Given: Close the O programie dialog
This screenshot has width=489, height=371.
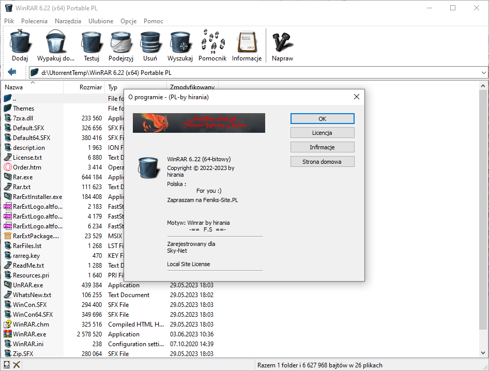Looking at the screenshot, I should pos(357,97).
